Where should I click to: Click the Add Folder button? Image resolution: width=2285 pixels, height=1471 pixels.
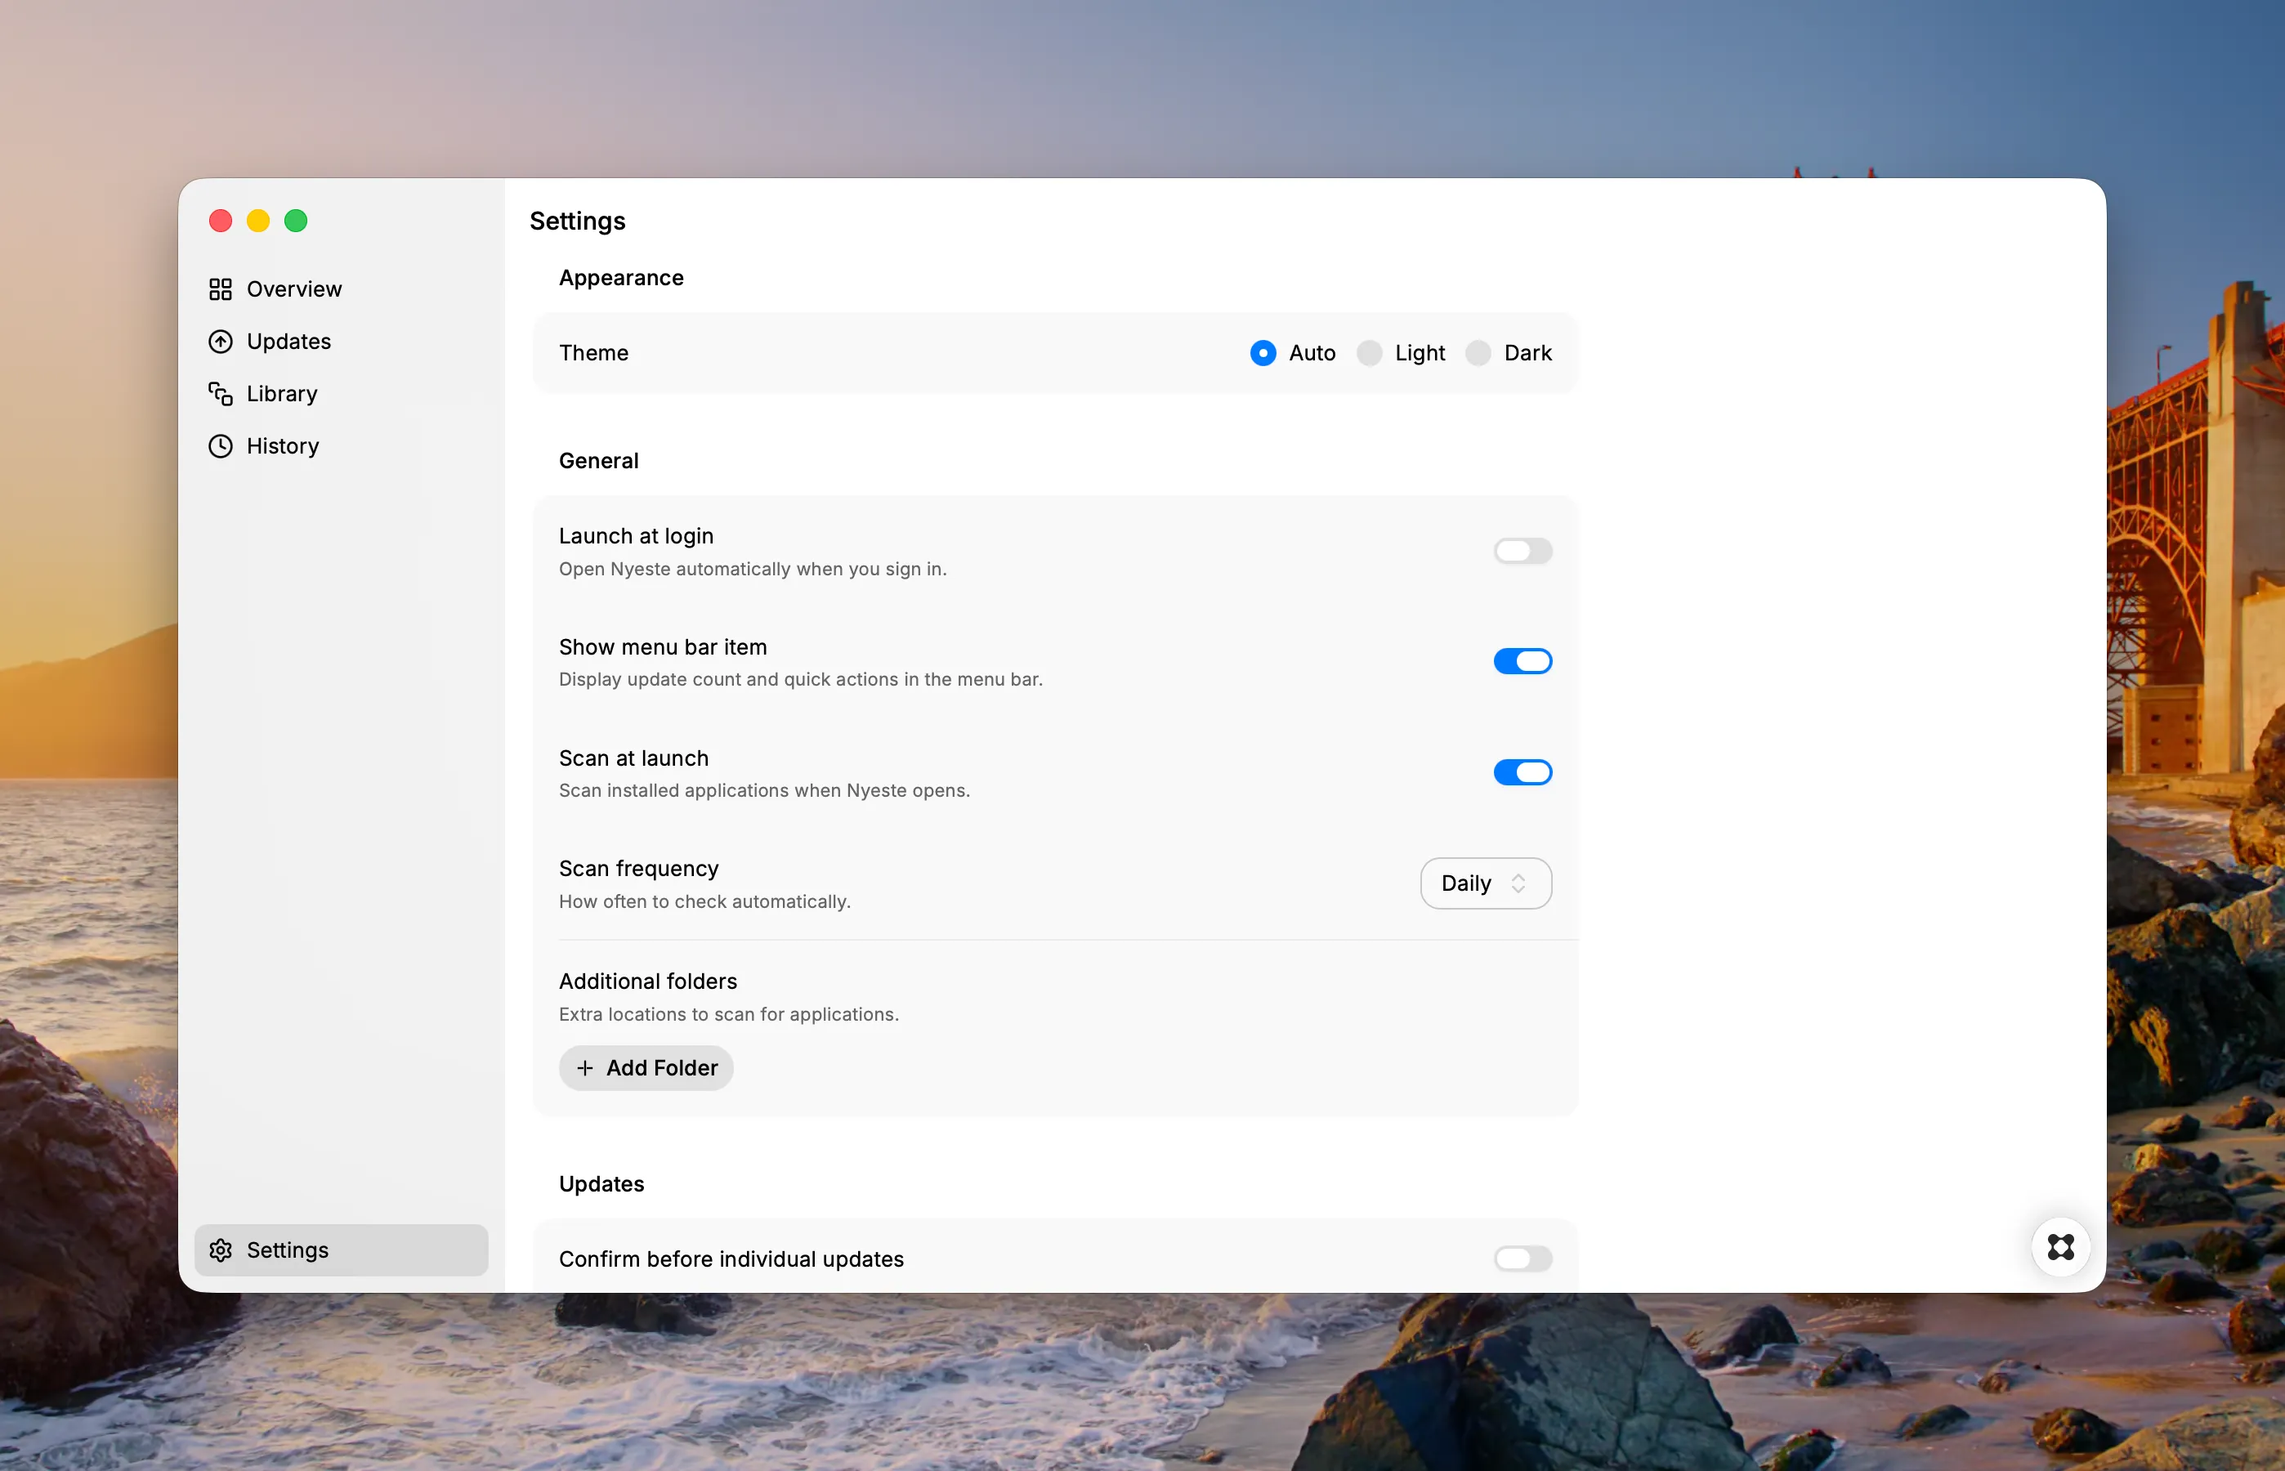click(x=646, y=1068)
